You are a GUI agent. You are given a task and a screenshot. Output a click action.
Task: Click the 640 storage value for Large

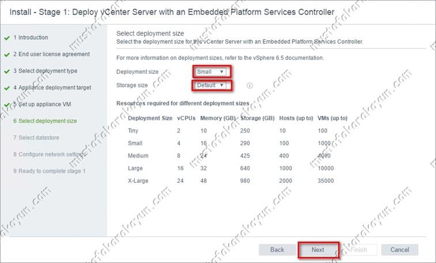pyautogui.click(x=245, y=168)
